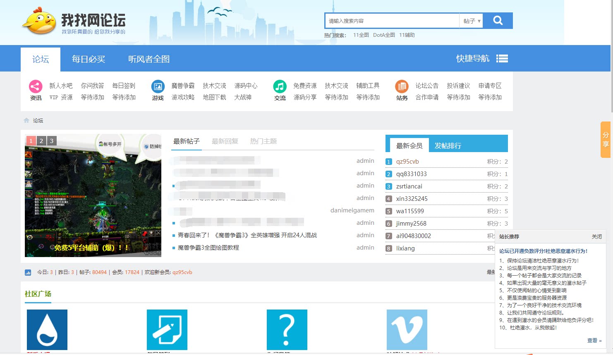Open the 游戏攻略 board link
Viewport: 613px width, 355px height.
[x=183, y=97]
